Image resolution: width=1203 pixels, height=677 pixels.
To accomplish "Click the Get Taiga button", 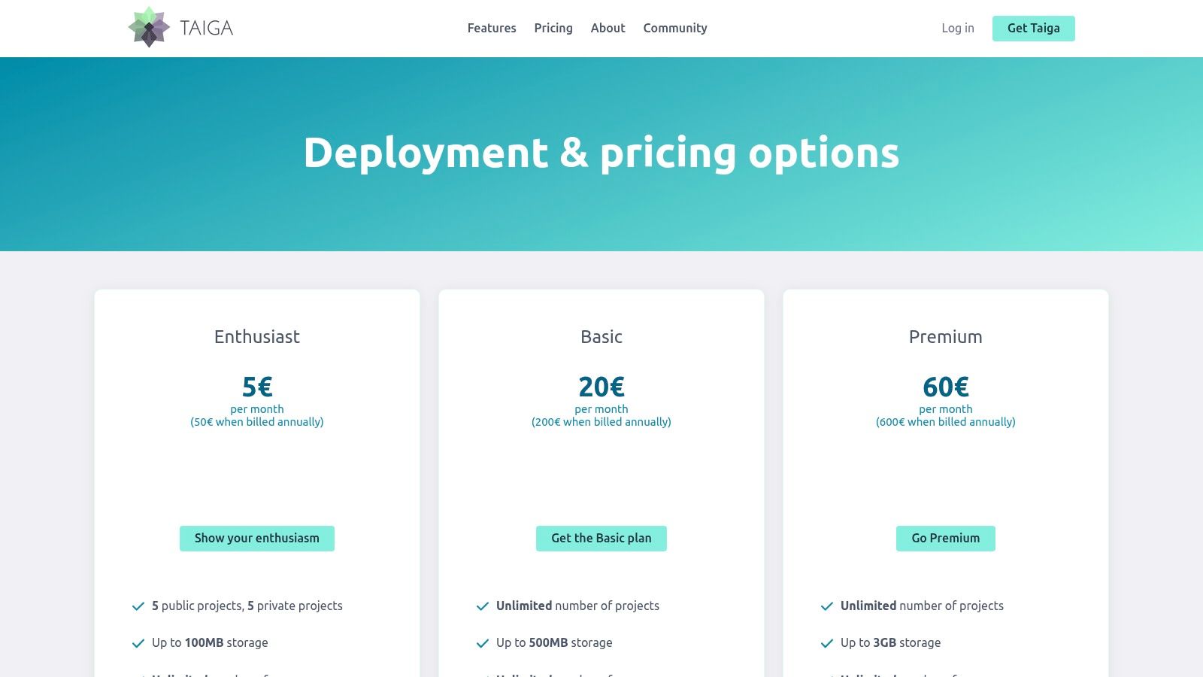I will (x=1034, y=29).
